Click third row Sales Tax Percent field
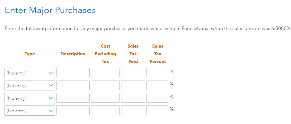The image size is (291, 124). (x=157, y=98)
